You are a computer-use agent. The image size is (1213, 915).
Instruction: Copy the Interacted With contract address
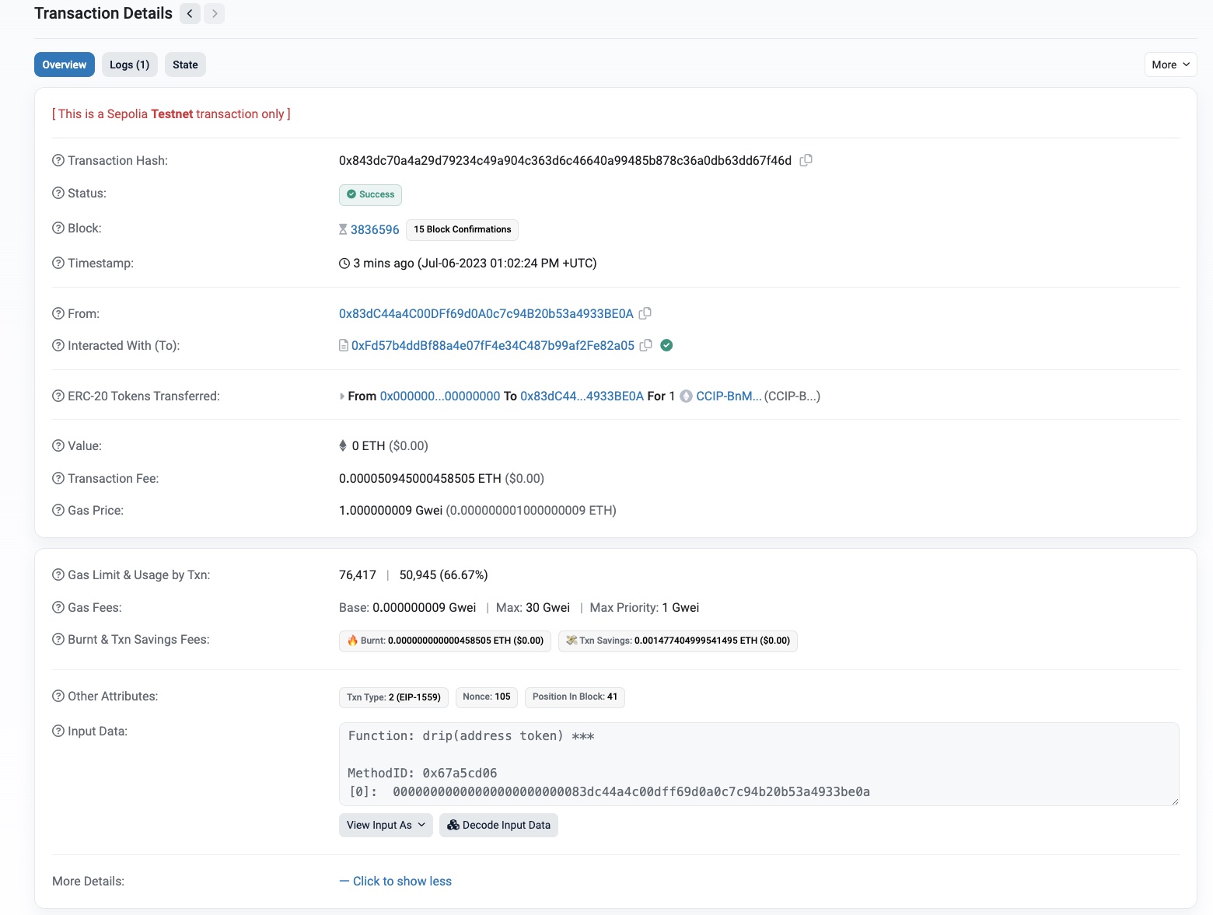click(x=646, y=345)
